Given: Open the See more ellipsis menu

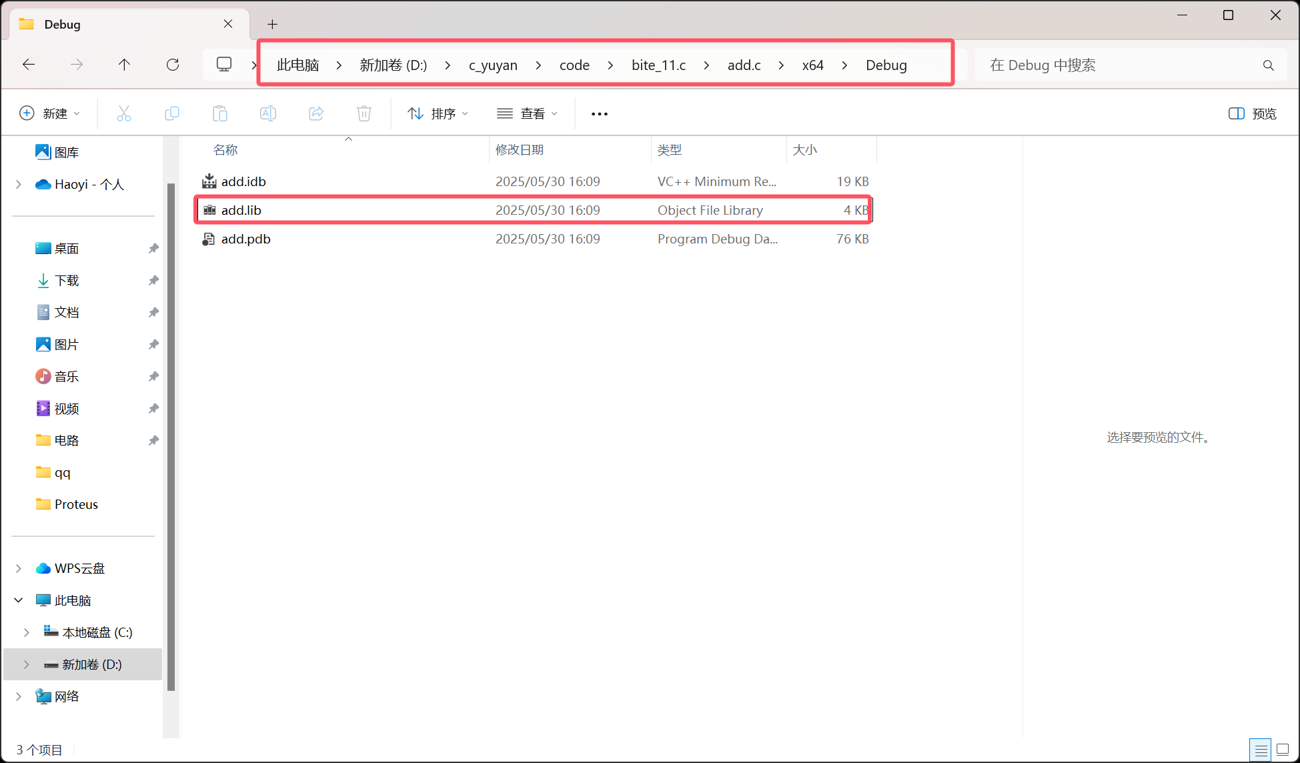Looking at the screenshot, I should pyautogui.click(x=599, y=113).
